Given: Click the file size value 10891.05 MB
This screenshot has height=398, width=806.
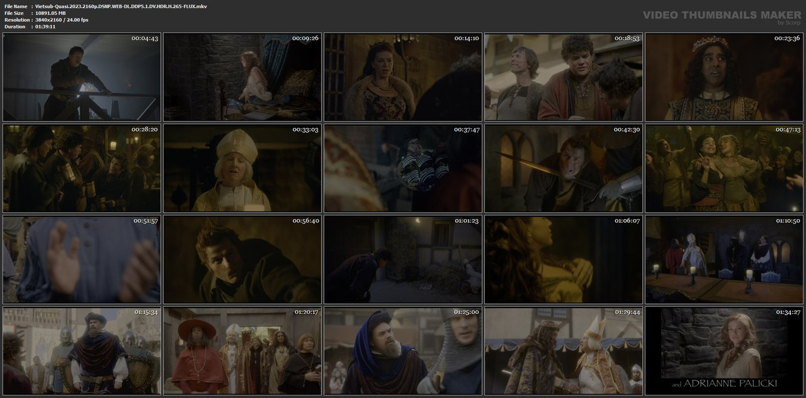Looking at the screenshot, I should tap(50, 13).
